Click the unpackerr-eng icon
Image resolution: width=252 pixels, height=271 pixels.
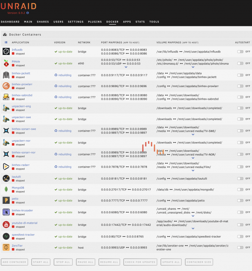tap(6, 108)
